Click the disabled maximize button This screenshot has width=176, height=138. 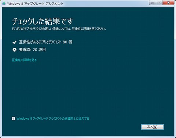(159, 3)
